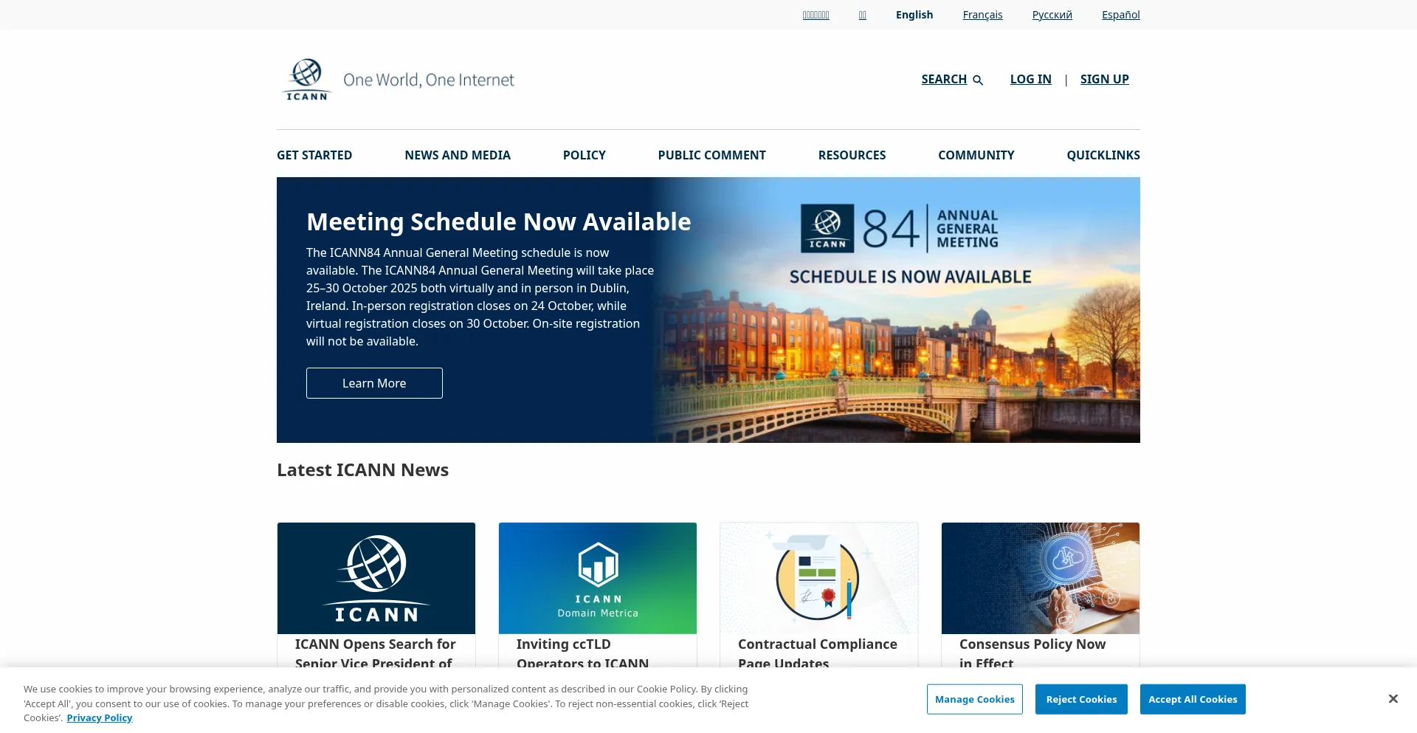Select the Policy navigation item

584,155
